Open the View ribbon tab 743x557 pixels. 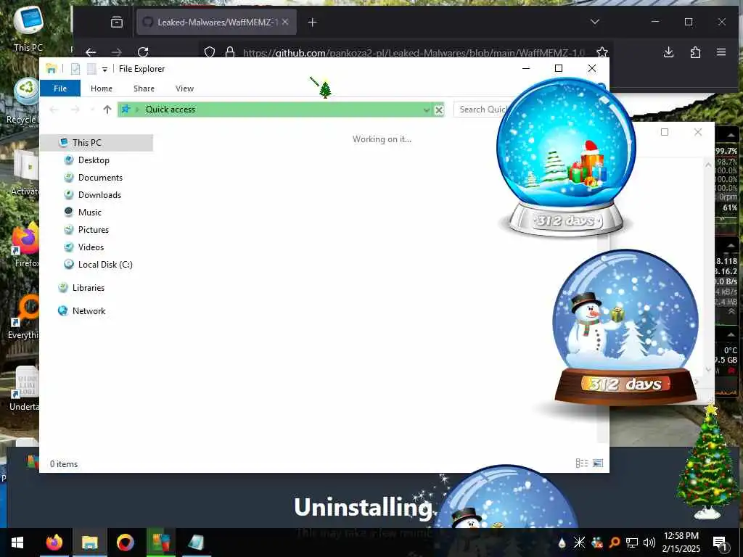(x=184, y=88)
